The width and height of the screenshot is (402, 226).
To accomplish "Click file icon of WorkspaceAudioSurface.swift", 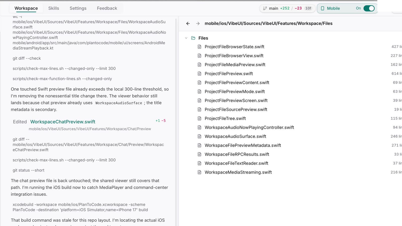I will tap(199, 136).
